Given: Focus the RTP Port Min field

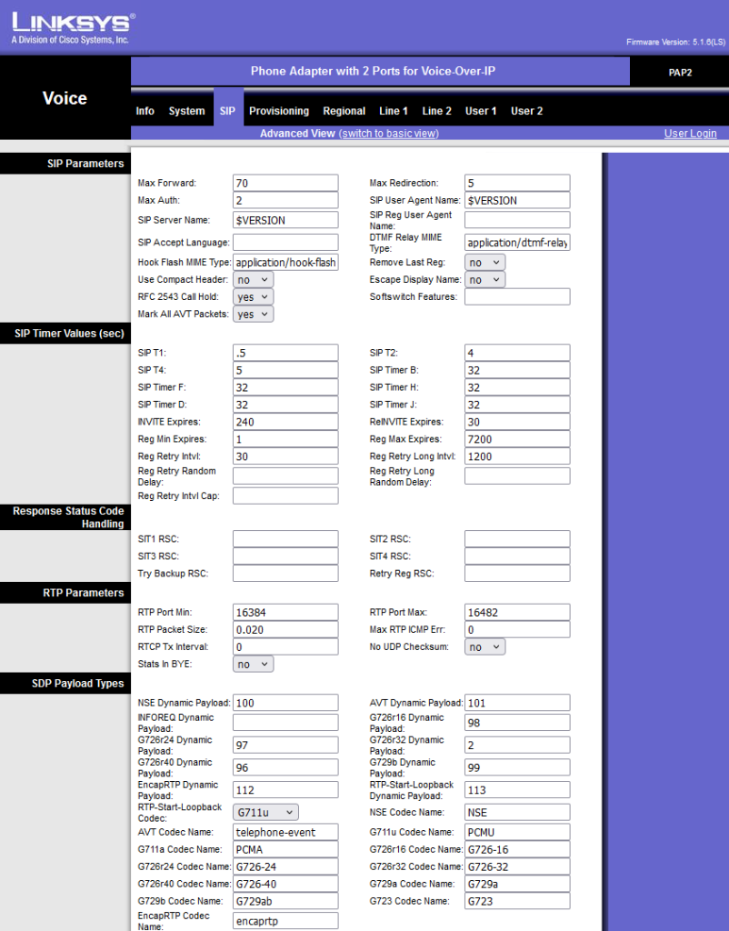Looking at the screenshot, I should coord(285,613).
